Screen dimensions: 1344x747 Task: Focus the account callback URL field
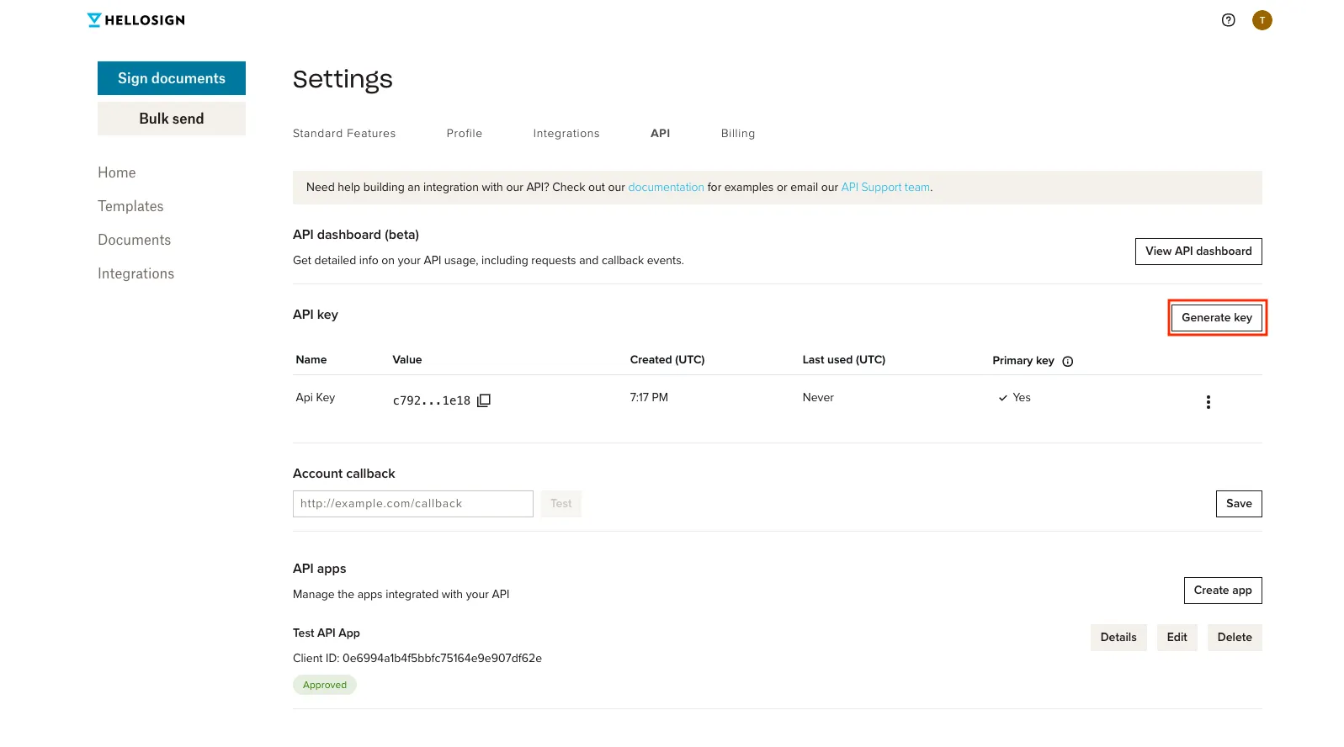coord(413,504)
